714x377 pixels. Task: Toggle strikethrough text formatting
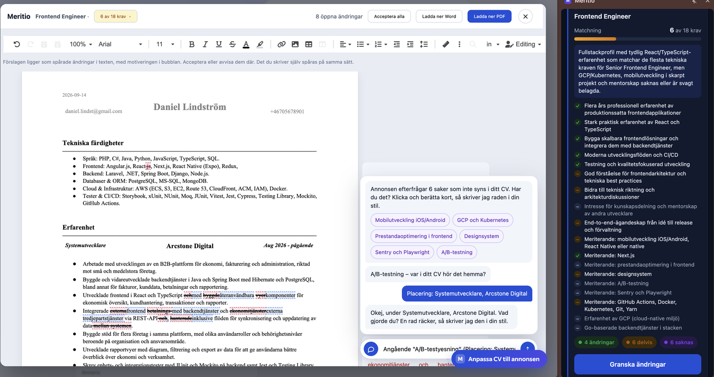[233, 44]
